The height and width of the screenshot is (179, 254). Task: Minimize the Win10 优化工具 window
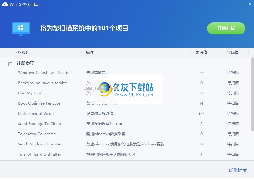point(242,4)
